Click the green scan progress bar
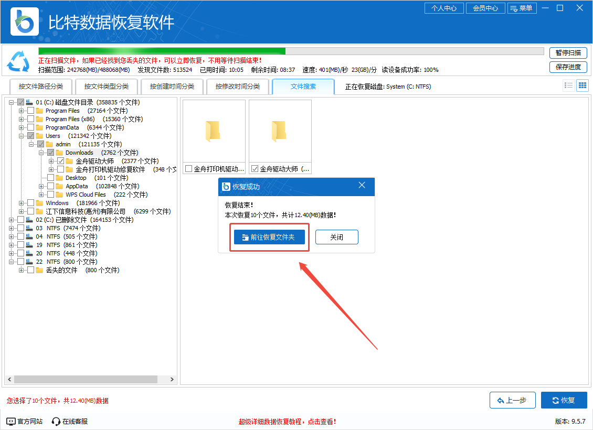 [x=162, y=51]
